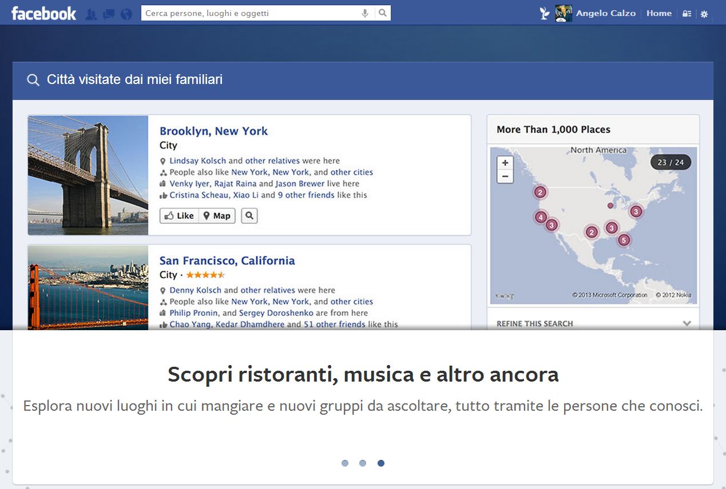Click San Francisco star rating
The image size is (726, 489).
click(x=205, y=275)
